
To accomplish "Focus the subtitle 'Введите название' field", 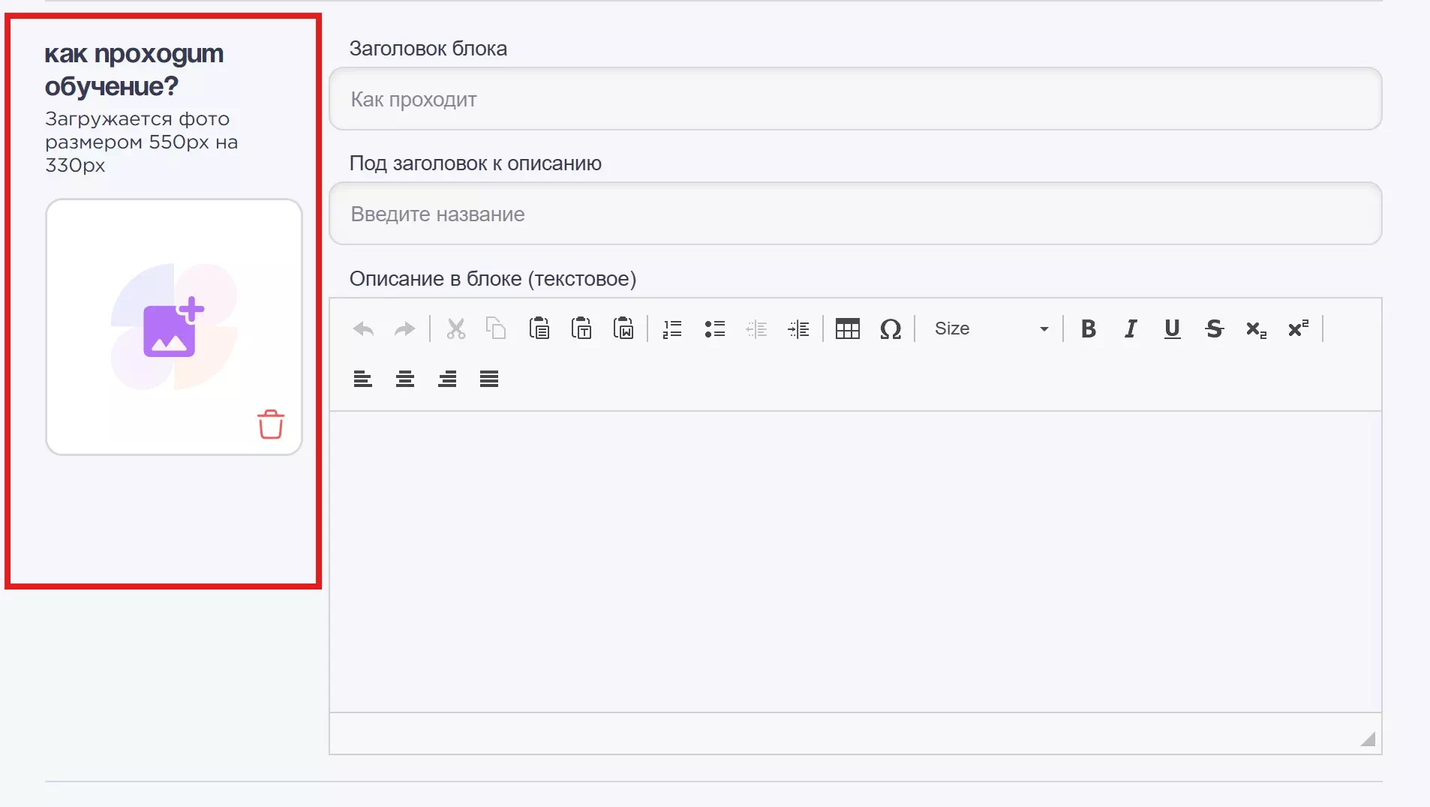I will pyautogui.click(x=855, y=214).
